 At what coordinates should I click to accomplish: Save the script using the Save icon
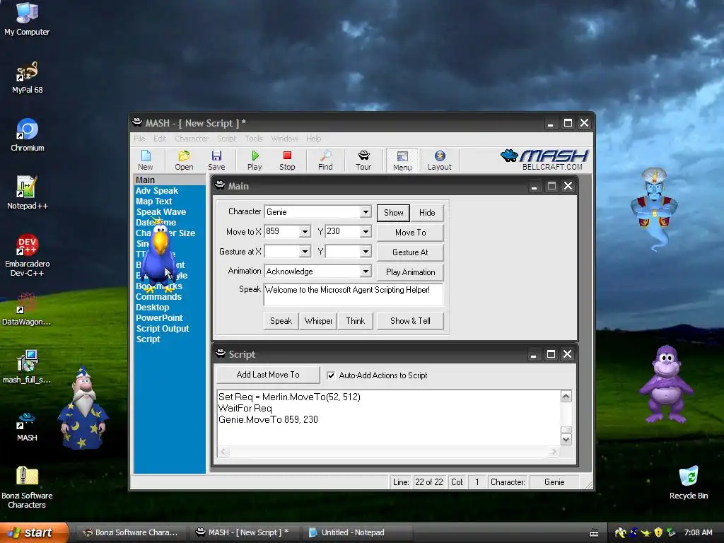click(x=216, y=160)
